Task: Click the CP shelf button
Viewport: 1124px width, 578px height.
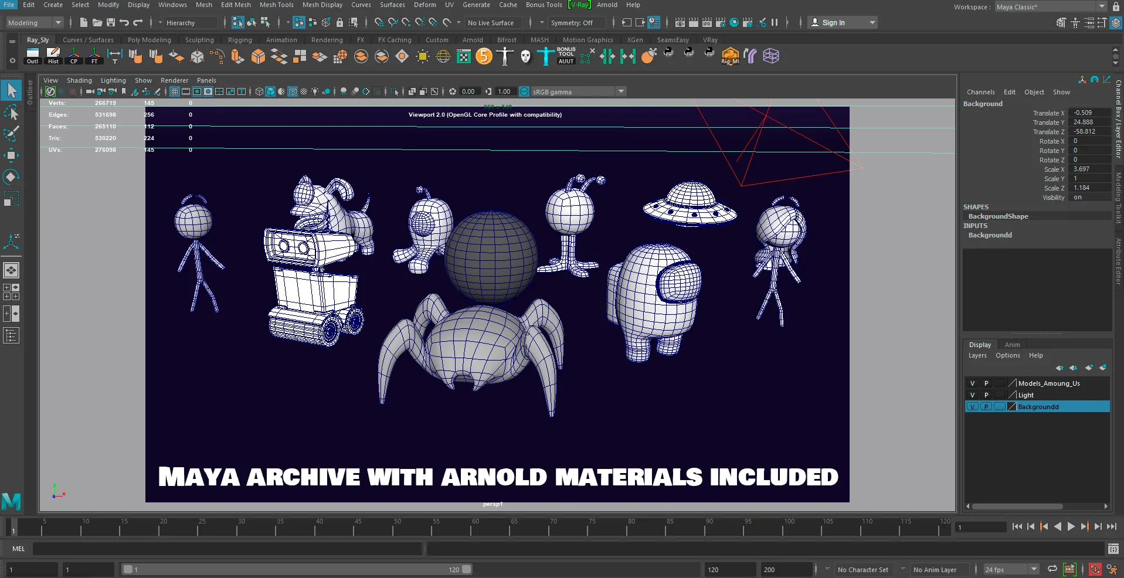Action: (x=74, y=56)
